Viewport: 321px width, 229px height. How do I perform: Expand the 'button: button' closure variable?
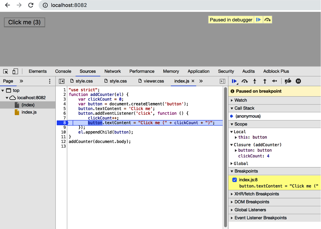click(236, 150)
